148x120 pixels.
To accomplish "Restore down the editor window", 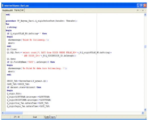I will tap(142, 5).
